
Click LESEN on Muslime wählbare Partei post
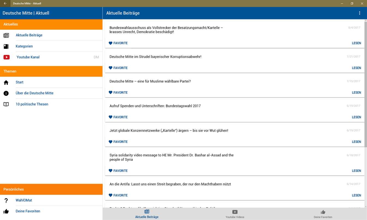coord(356,93)
